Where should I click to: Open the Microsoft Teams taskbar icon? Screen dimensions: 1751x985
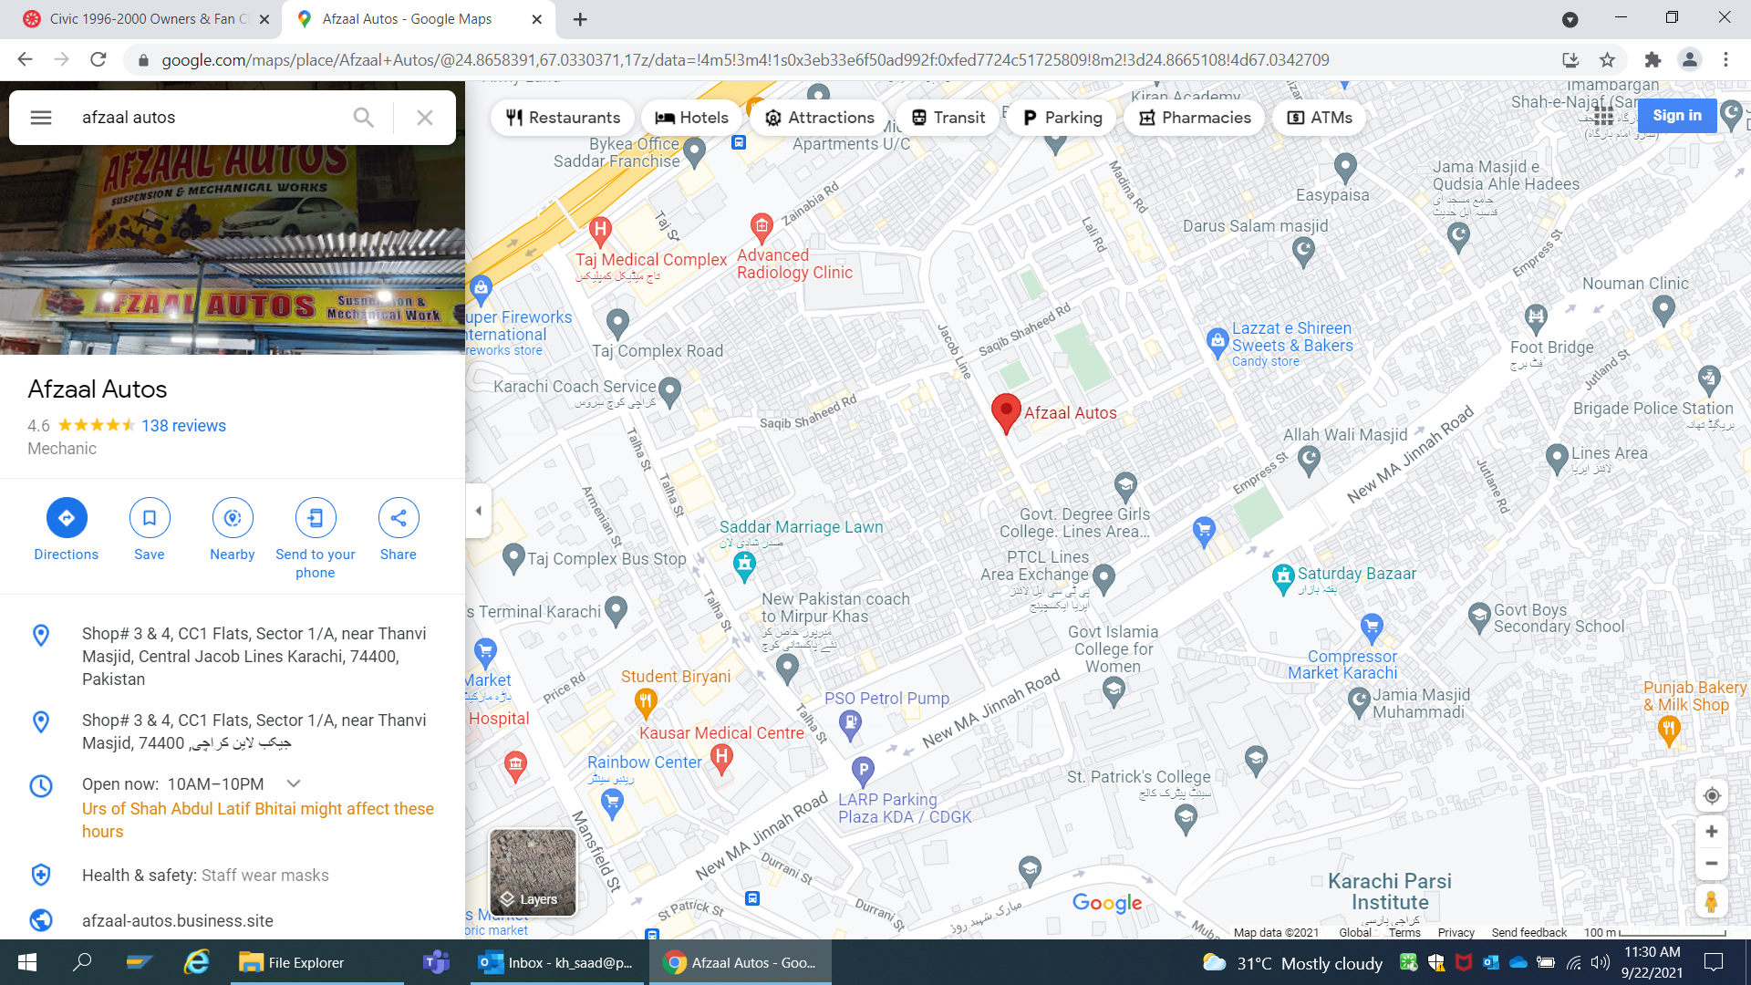pyautogui.click(x=437, y=962)
